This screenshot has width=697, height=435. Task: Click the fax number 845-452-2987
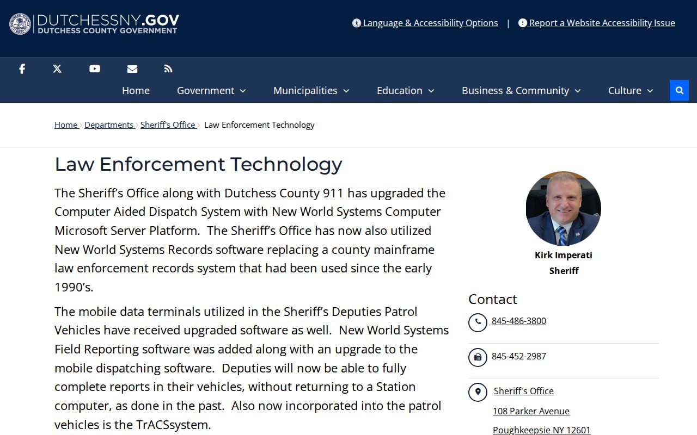click(519, 356)
